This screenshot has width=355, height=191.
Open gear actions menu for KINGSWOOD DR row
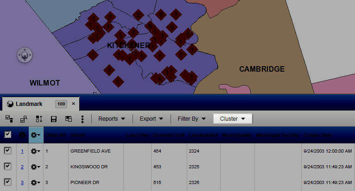[x=35, y=166]
